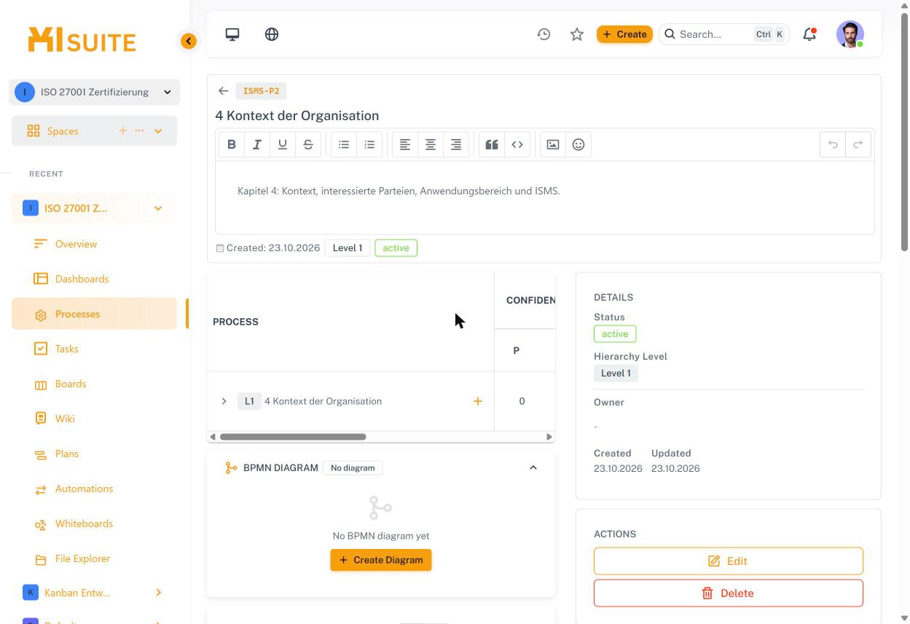Expand the 4 Kontext der Organisation row
This screenshot has height=624, width=910.
coord(224,401)
